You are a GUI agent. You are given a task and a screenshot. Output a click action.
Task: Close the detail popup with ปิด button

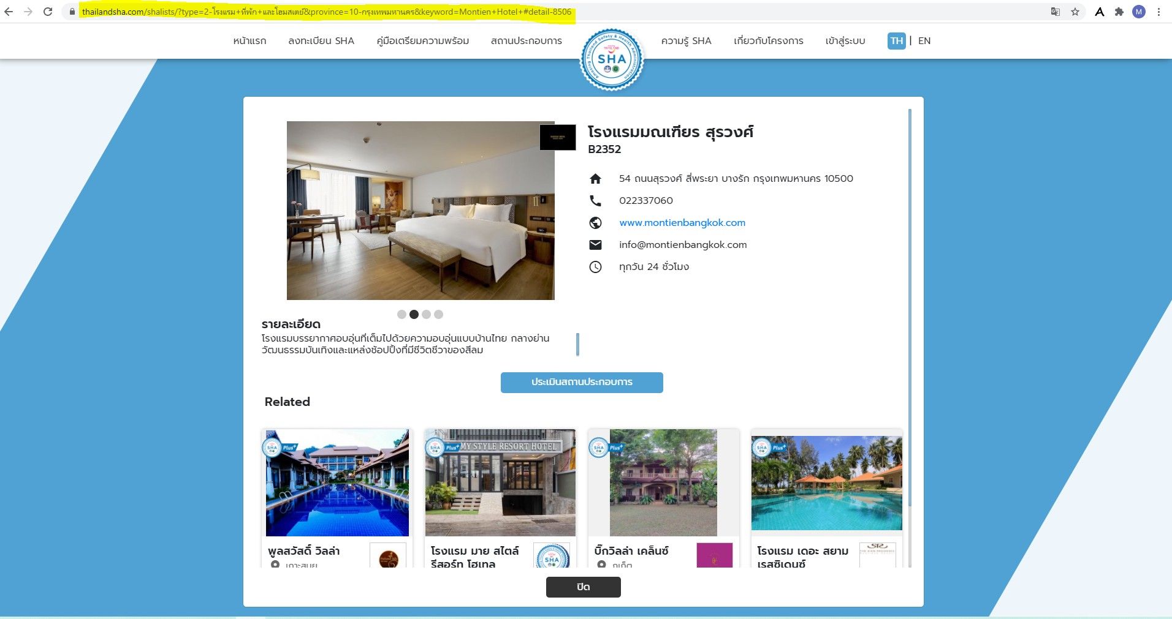pos(583,587)
